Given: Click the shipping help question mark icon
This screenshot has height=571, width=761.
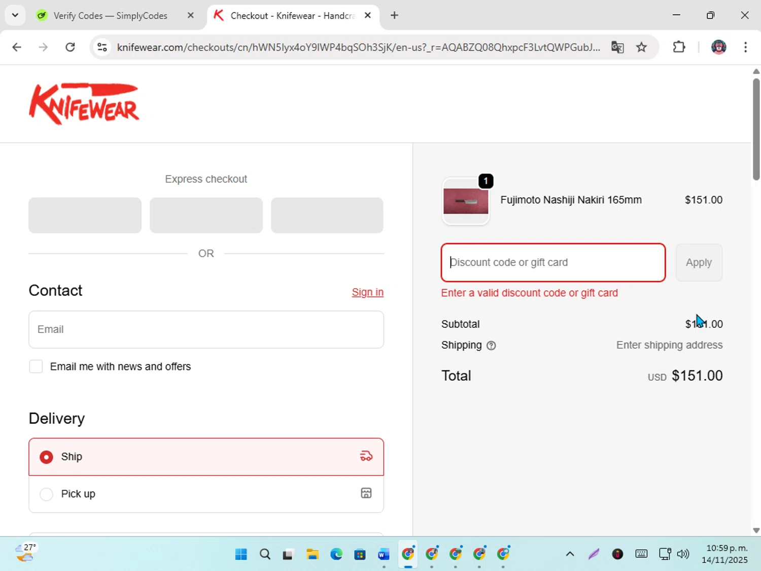Looking at the screenshot, I should pos(491,346).
